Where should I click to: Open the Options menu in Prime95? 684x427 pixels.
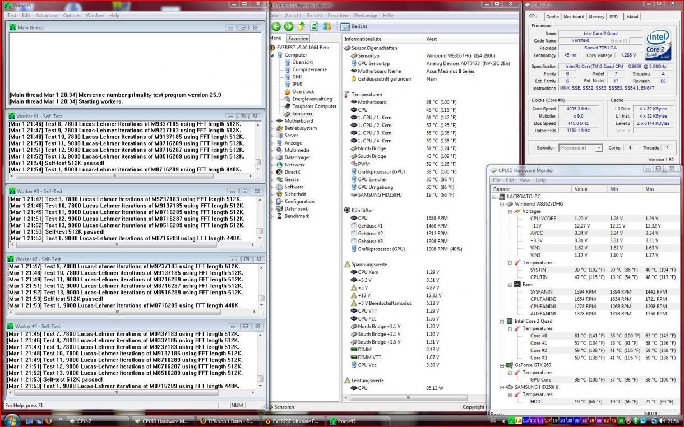coord(72,15)
